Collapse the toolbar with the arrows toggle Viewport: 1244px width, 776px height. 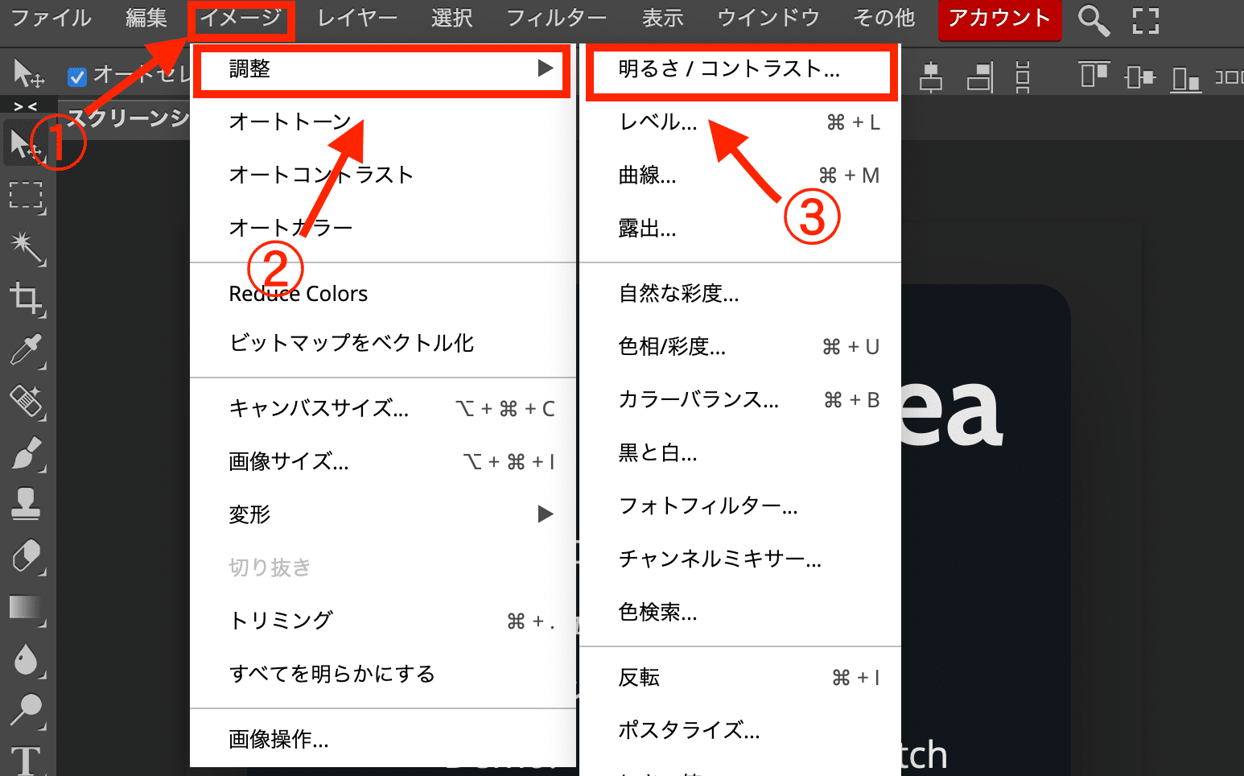26,106
